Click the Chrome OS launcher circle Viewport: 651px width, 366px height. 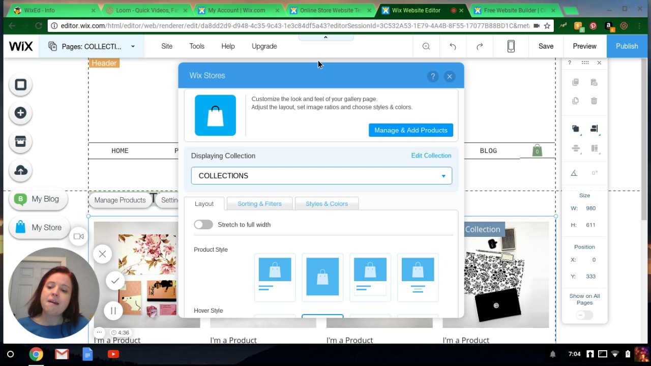tap(10, 354)
